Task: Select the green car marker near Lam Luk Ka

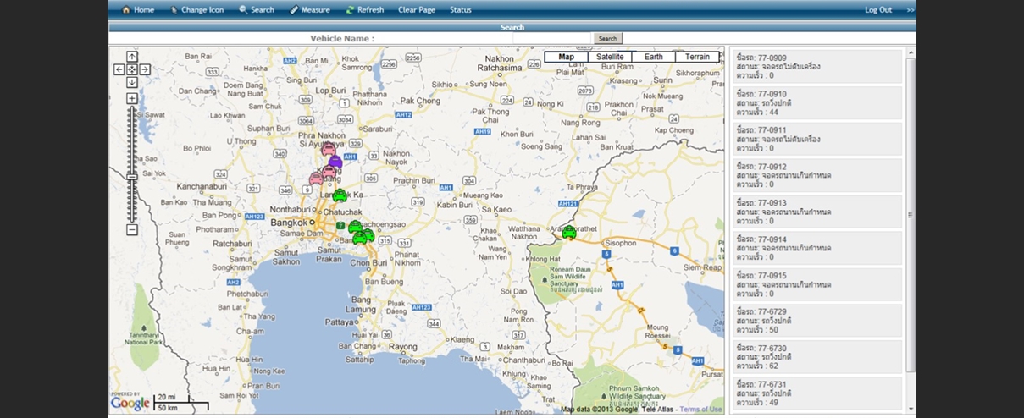Action: pos(340,195)
